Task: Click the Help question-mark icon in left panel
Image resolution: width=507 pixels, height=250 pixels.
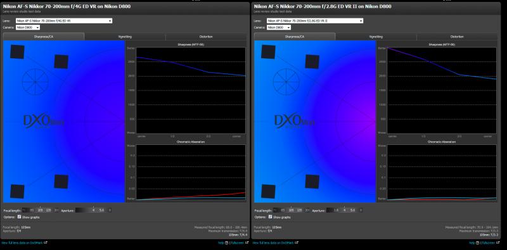Action: (227, 242)
